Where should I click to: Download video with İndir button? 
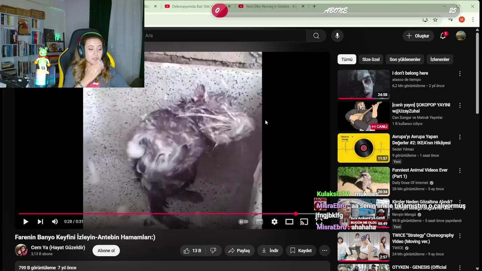click(270, 250)
